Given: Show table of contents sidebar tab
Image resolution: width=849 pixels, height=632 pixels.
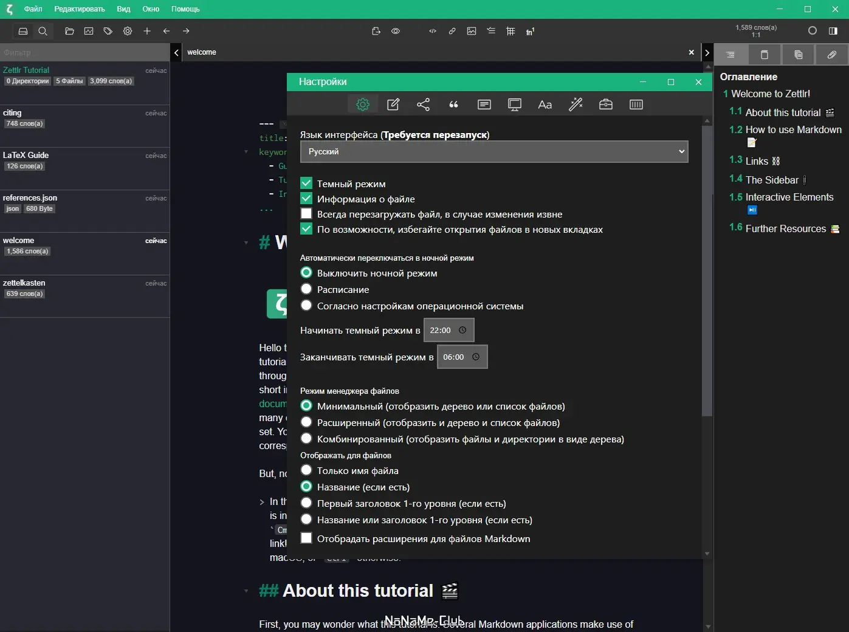Looking at the screenshot, I should tap(730, 55).
